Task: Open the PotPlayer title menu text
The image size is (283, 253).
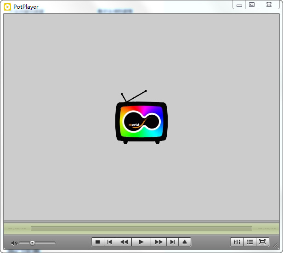Action: point(26,7)
